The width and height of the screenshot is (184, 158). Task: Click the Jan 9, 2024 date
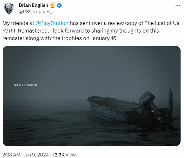tap(37, 155)
